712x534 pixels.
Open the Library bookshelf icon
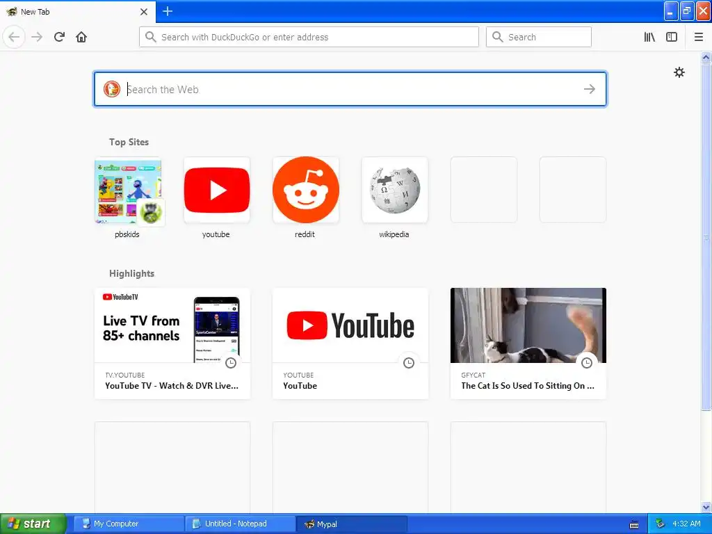click(x=649, y=37)
